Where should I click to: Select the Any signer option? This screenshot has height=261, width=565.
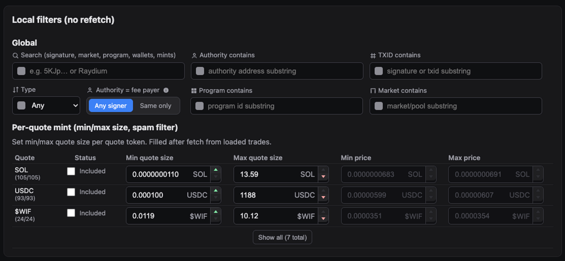pos(111,106)
